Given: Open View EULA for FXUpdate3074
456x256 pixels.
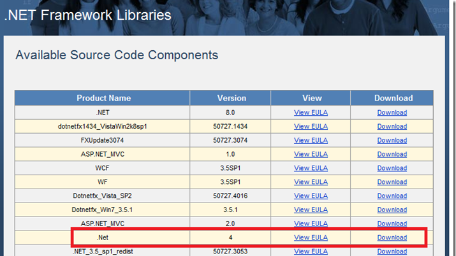Looking at the screenshot, I should point(311,140).
